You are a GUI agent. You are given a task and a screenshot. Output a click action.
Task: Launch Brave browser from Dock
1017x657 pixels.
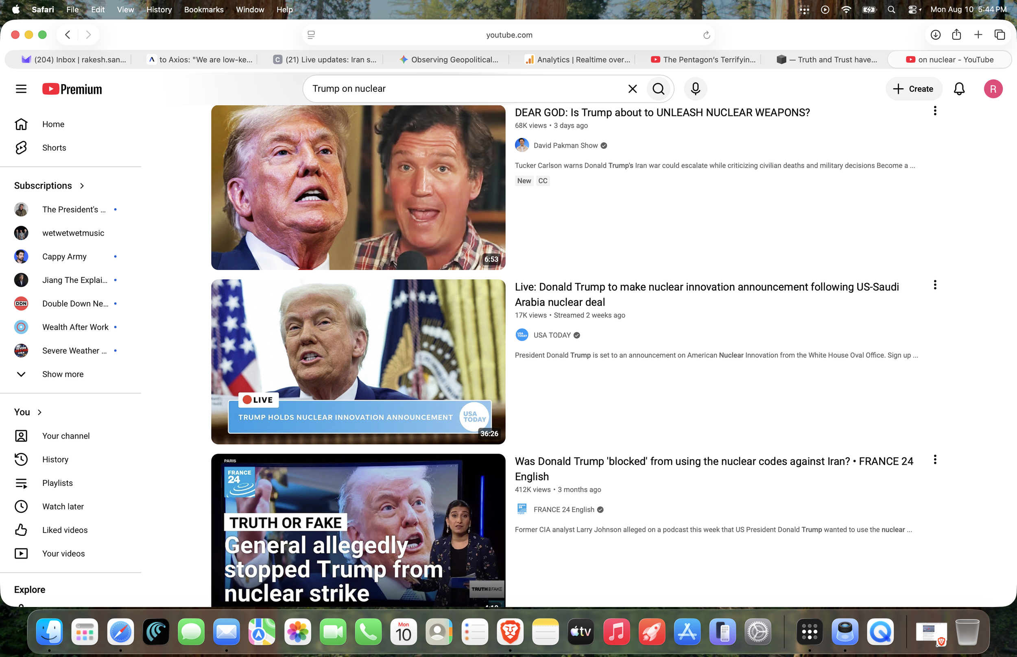(x=510, y=632)
